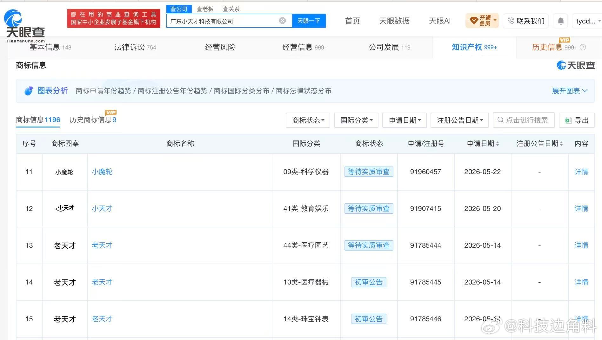
Task: Open the 申请日期 filter dropdown
Action: coord(405,120)
